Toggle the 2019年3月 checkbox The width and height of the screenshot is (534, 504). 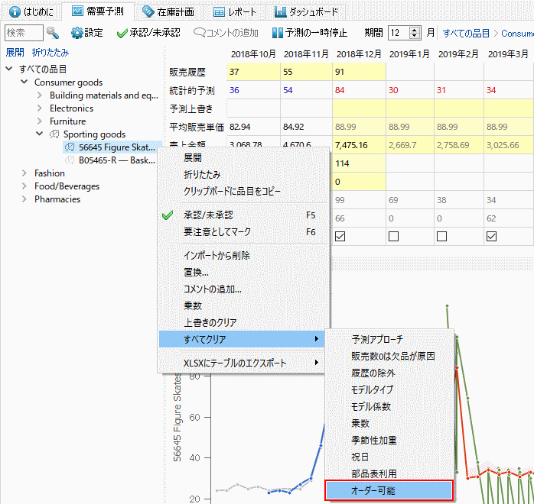tap(490, 237)
